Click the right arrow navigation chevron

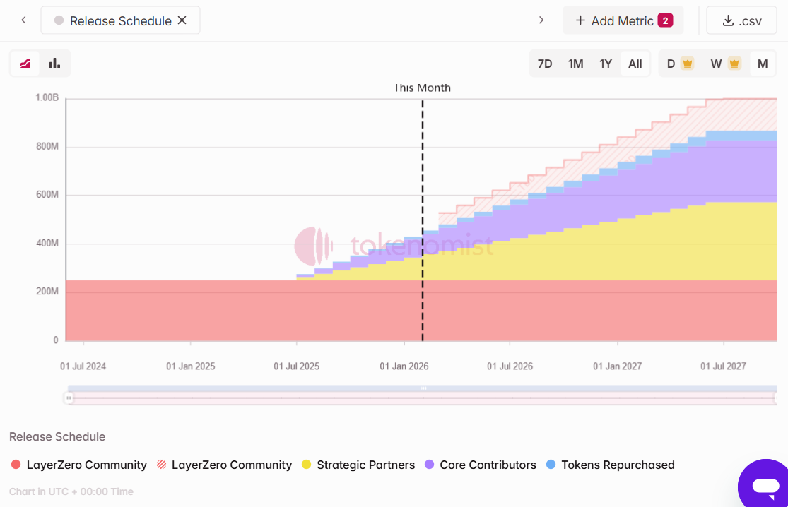point(541,20)
